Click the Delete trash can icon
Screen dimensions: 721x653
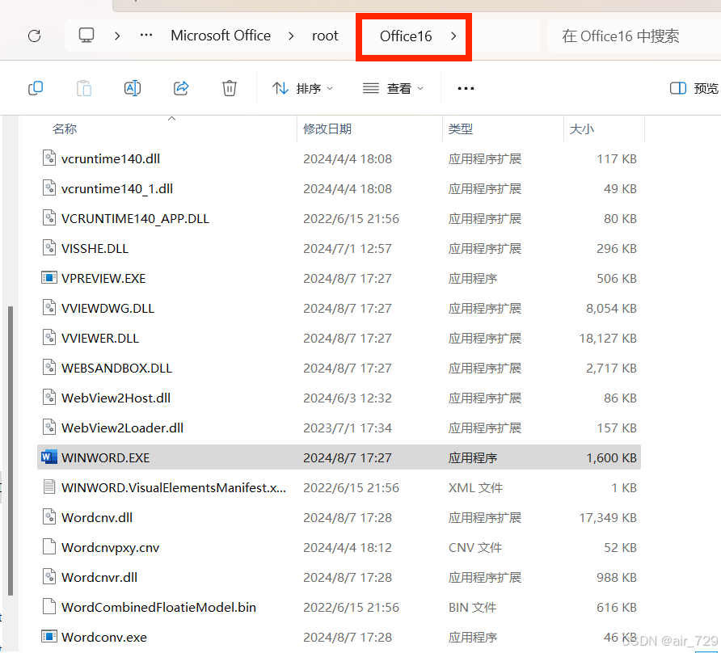[230, 88]
